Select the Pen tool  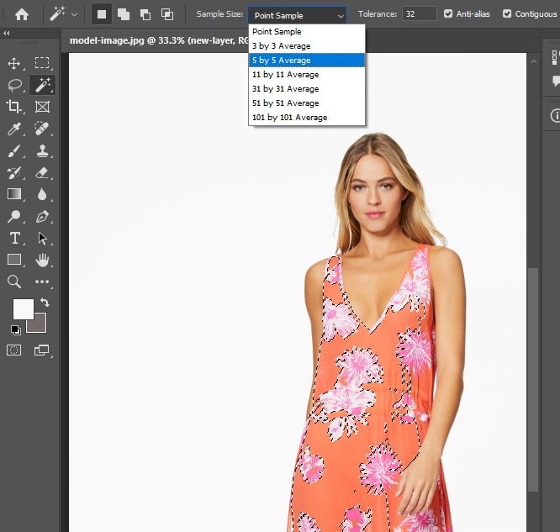point(42,216)
